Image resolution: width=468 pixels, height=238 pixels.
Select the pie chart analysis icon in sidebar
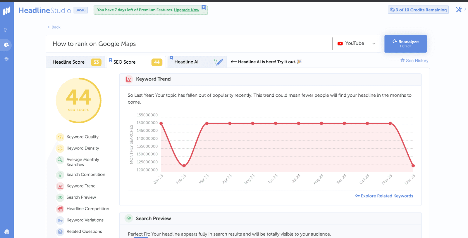tap(6, 45)
